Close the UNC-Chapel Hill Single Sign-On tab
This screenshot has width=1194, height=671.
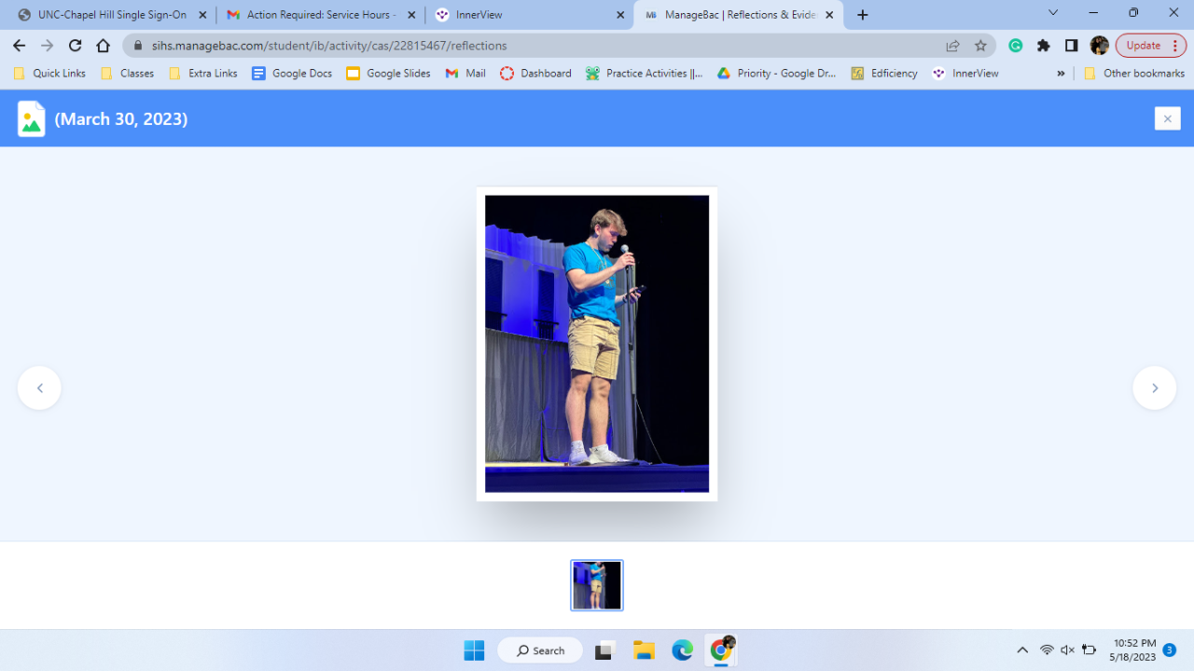(x=202, y=15)
